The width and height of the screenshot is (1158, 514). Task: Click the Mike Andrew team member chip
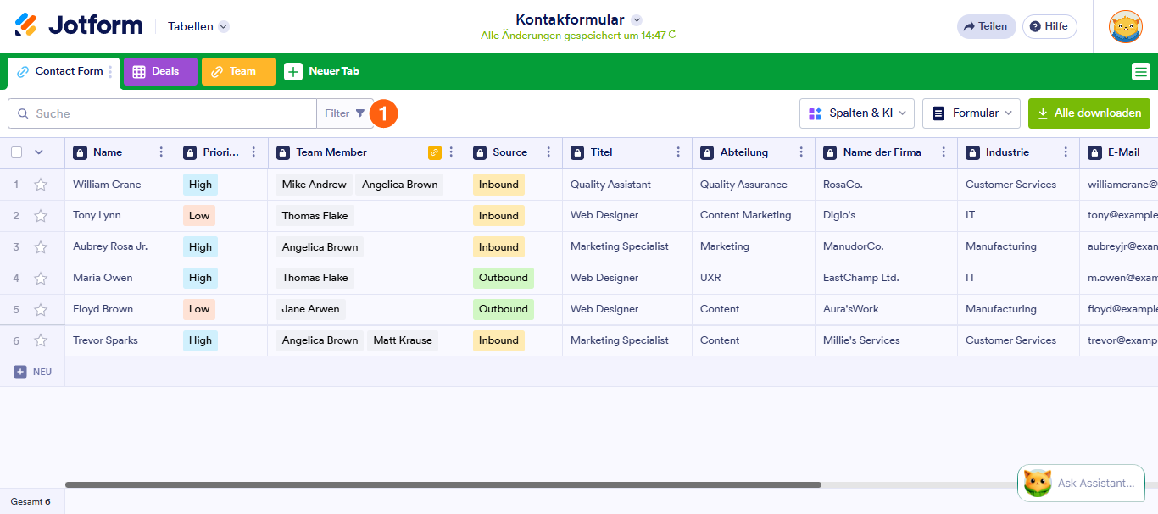(314, 185)
